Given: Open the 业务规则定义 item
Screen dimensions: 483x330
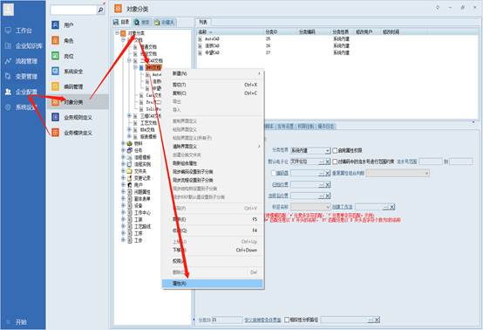Looking at the screenshot, I should point(78,118).
